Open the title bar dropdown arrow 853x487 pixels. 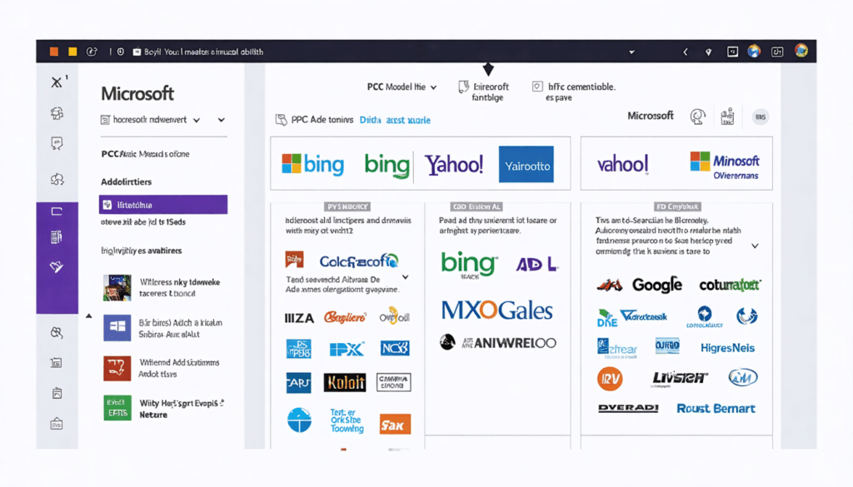click(631, 52)
